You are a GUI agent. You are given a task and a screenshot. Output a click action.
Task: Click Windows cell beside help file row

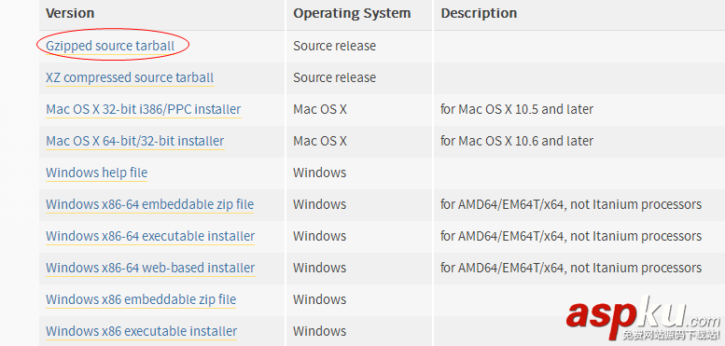tap(319, 173)
